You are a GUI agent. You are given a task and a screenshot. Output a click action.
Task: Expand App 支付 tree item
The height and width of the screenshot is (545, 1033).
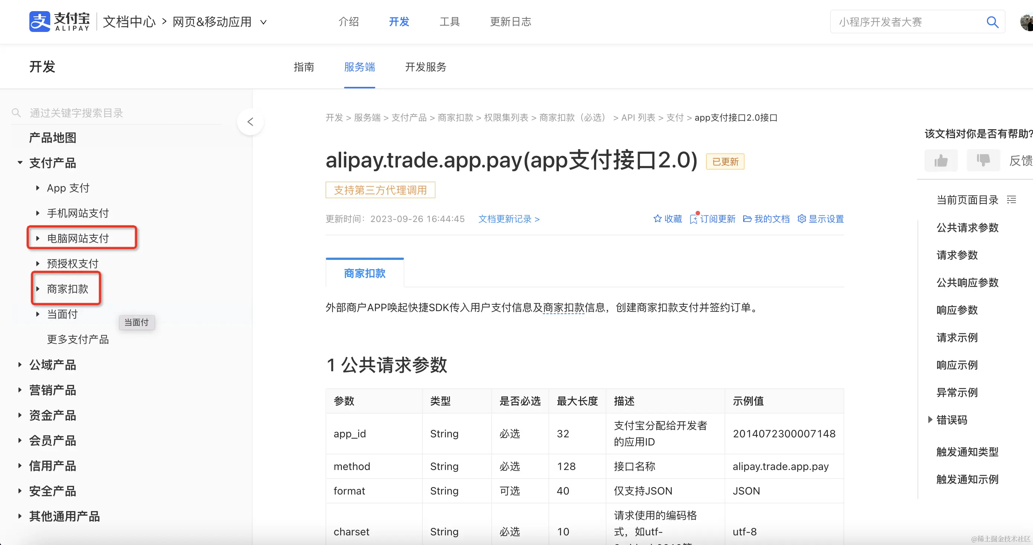point(38,187)
